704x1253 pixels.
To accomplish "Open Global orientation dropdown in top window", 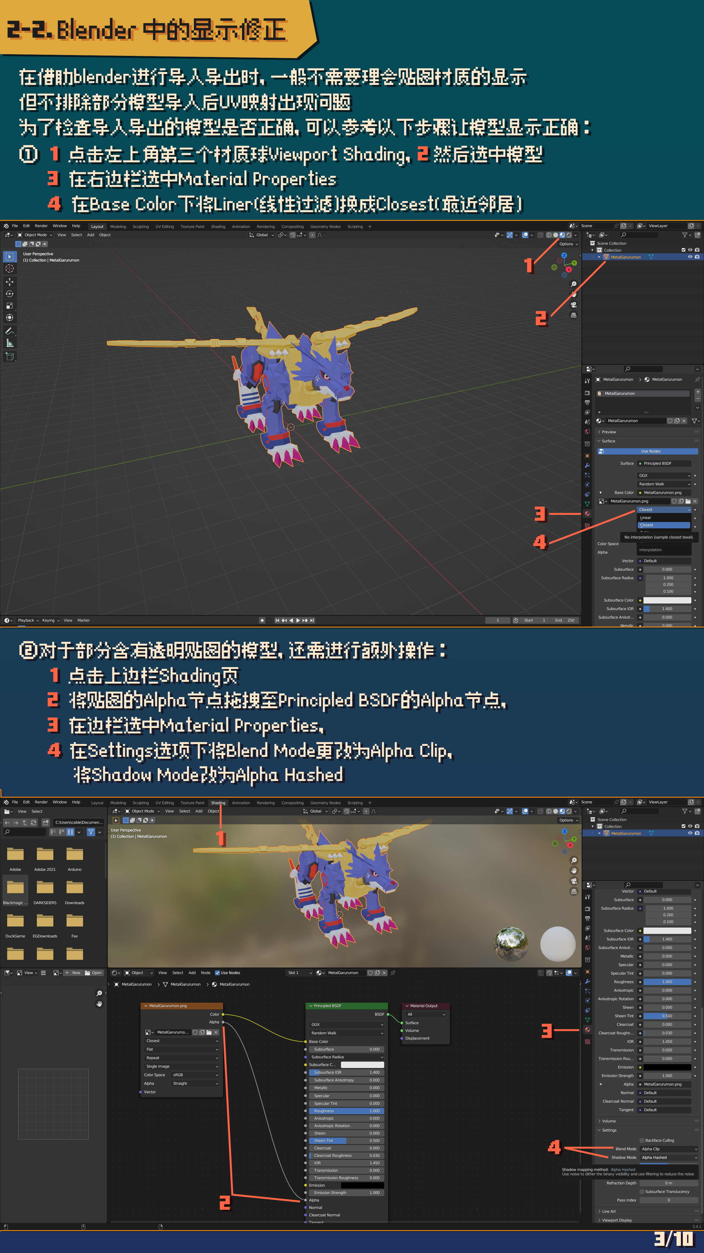I will pyautogui.click(x=262, y=235).
